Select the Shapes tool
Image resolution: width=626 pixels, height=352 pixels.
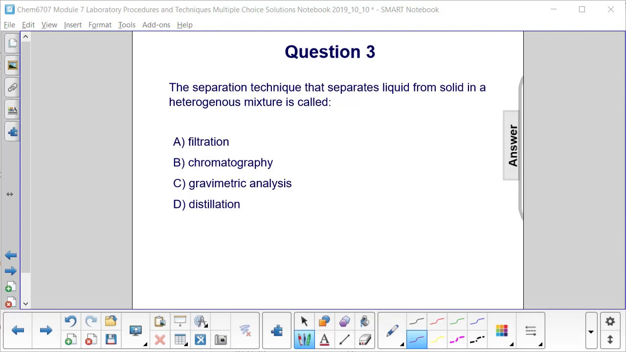click(324, 321)
